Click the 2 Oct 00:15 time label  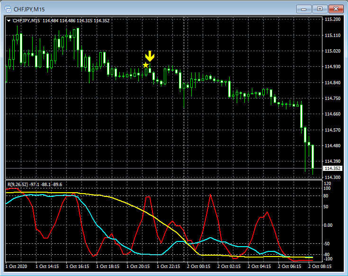tap(199, 266)
